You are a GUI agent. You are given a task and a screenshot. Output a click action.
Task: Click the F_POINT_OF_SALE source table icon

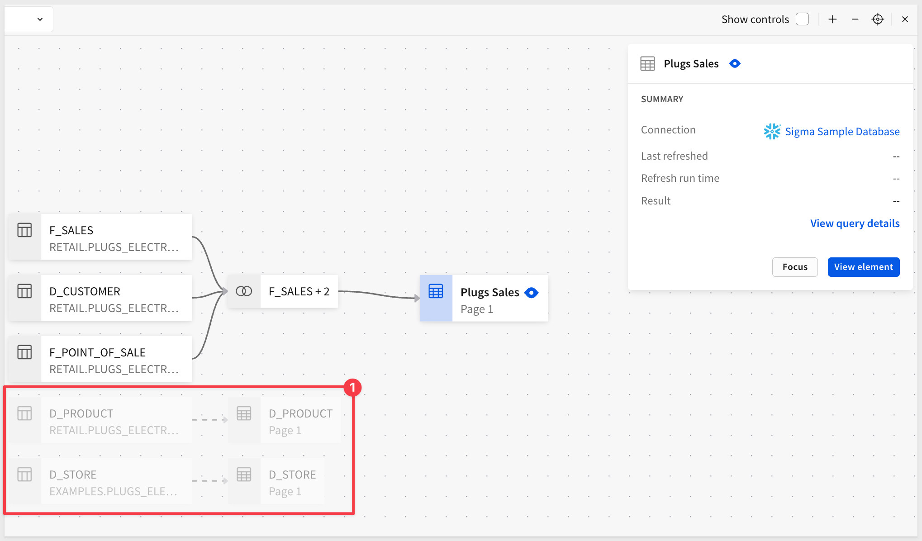pyautogui.click(x=25, y=352)
